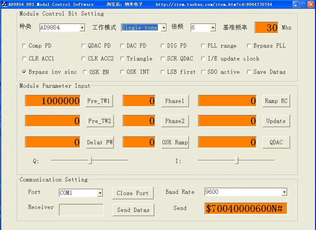The height and width of the screenshot is (230, 316).
Task: Click the frequency field showing 1000000
Action: point(53,101)
